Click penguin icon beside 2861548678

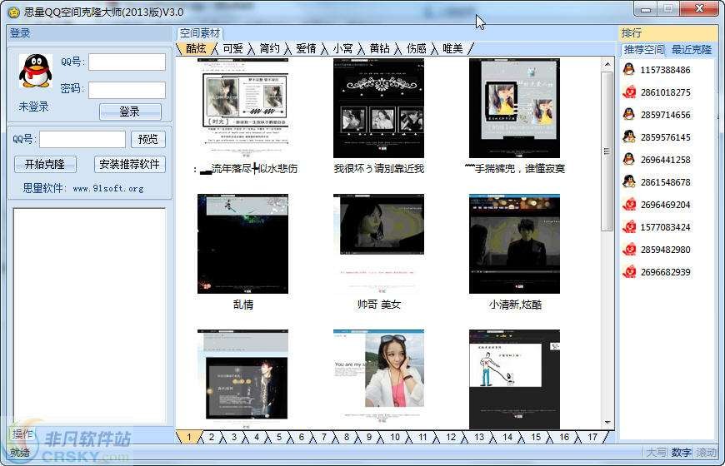tap(629, 181)
